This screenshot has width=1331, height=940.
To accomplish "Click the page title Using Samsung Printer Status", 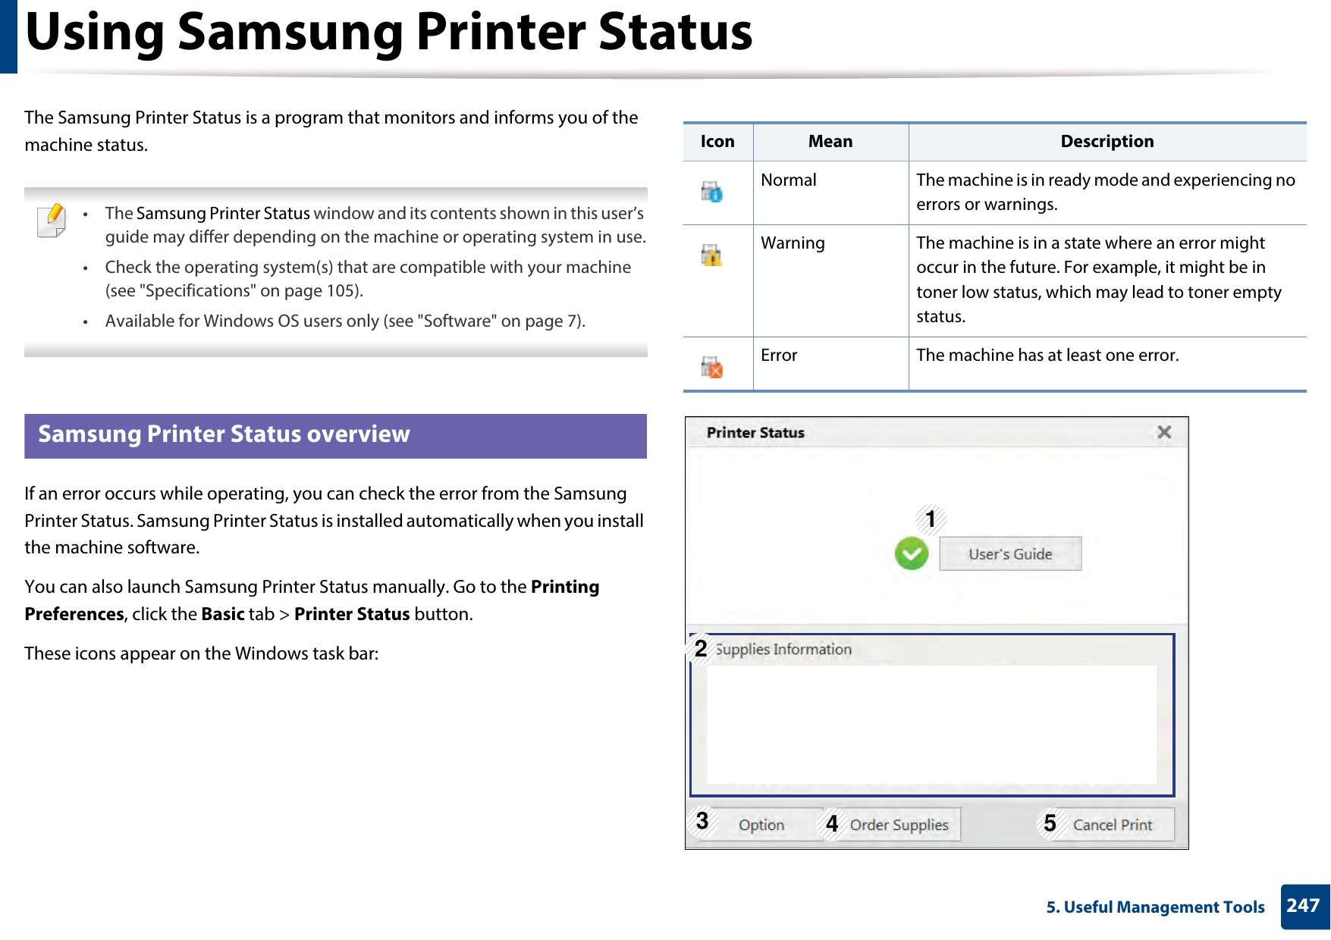I will point(389,32).
